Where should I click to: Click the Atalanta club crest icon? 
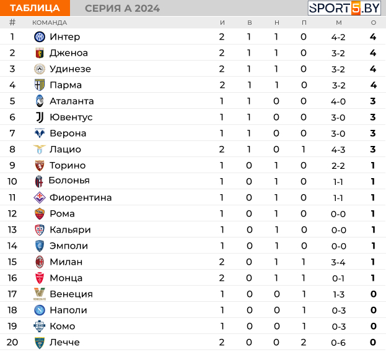(40, 101)
